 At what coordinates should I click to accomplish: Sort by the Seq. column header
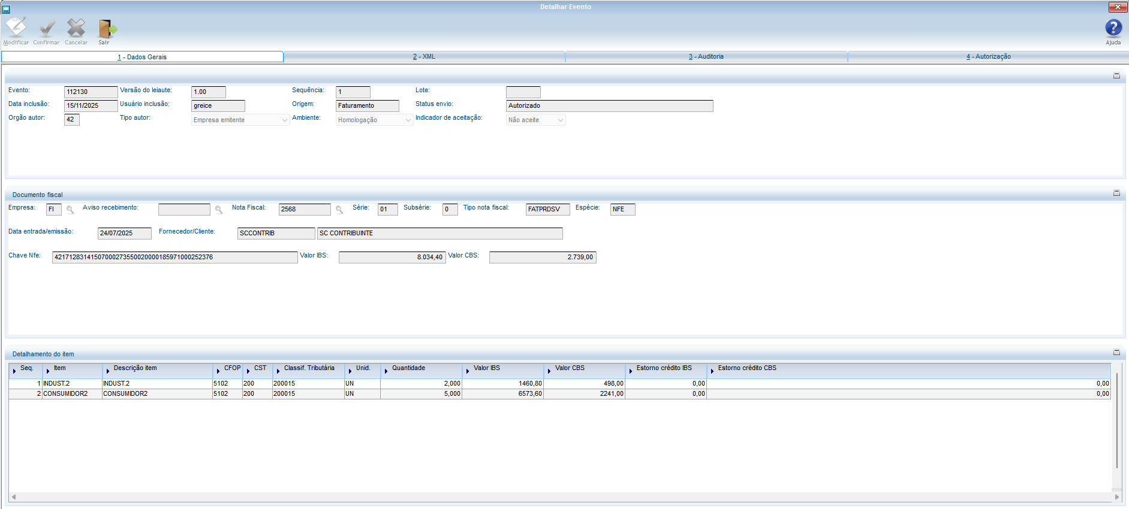(25, 371)
